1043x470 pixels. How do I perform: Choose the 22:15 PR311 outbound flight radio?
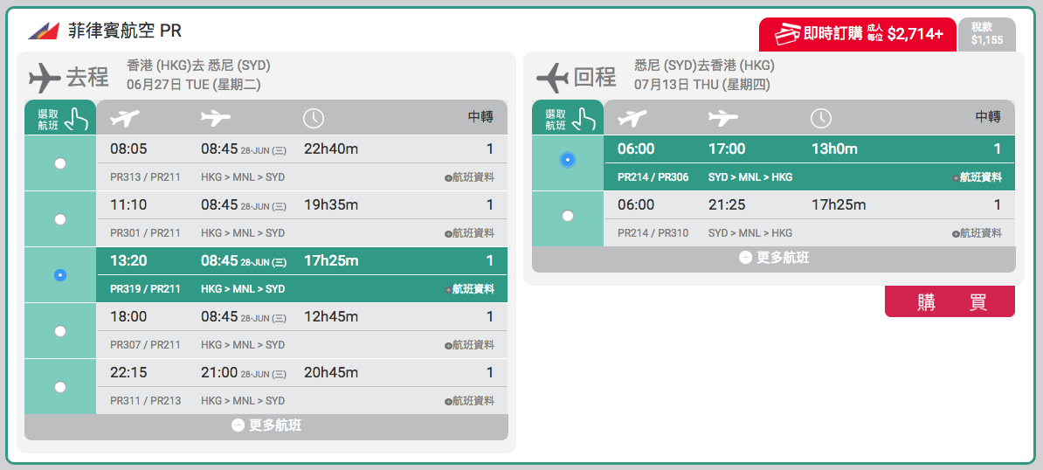click(x=60, y=387)
